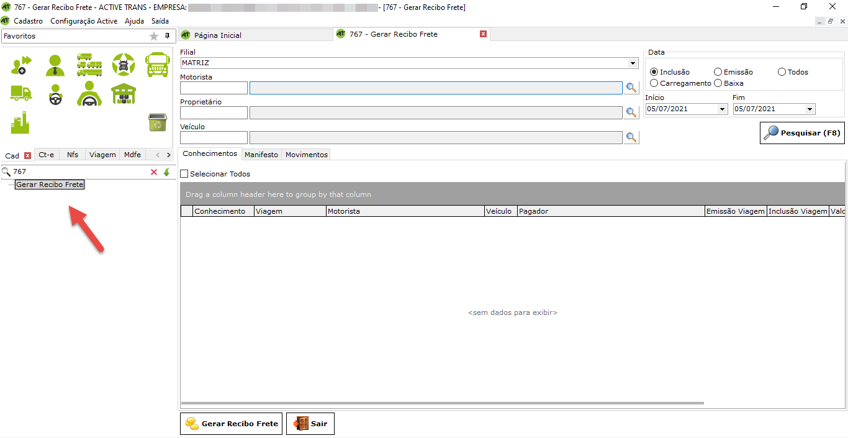Click the green recycle bin icon
This screenshot has height=438, width=848.
tap(157, 122)
